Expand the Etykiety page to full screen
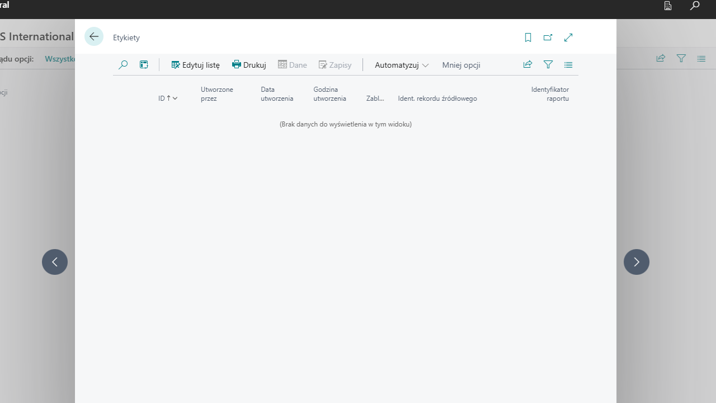The image size is (716, 403). click(568, 38)
